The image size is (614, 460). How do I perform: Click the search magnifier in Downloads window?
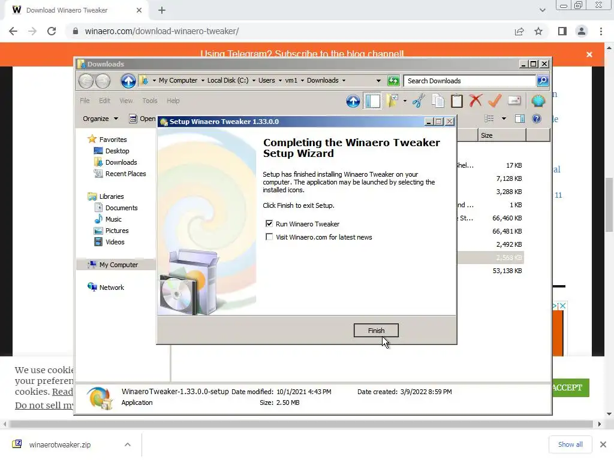click(x=542, y=81)
